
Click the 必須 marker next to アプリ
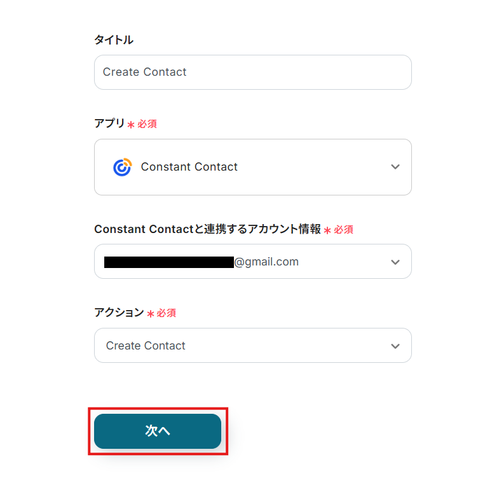pos(147,124)
